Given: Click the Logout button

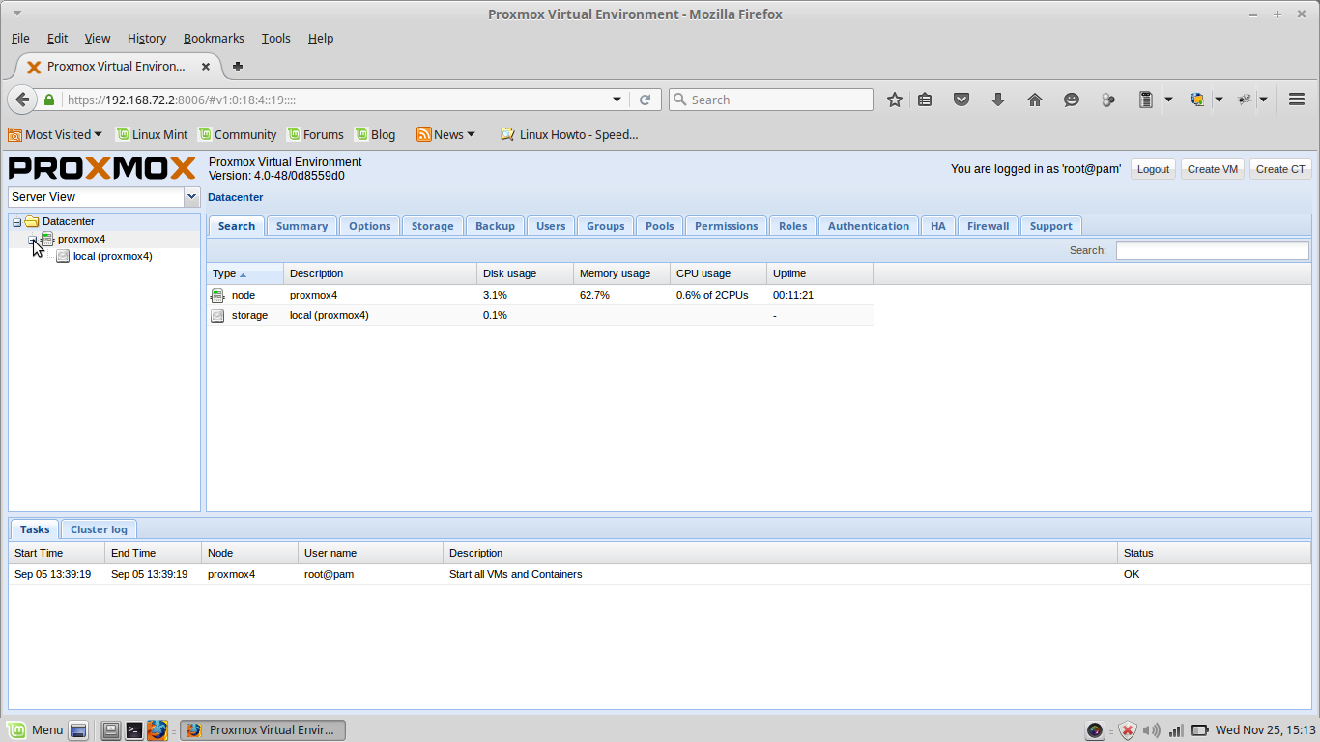Looking at the screenshot, I should click(x=1153, y=168).
